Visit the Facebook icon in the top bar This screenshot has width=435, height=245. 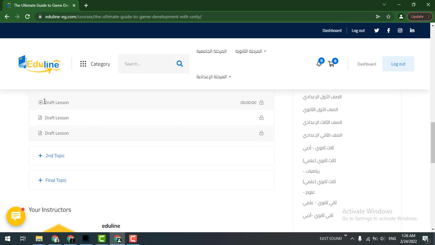click(388, 30)
